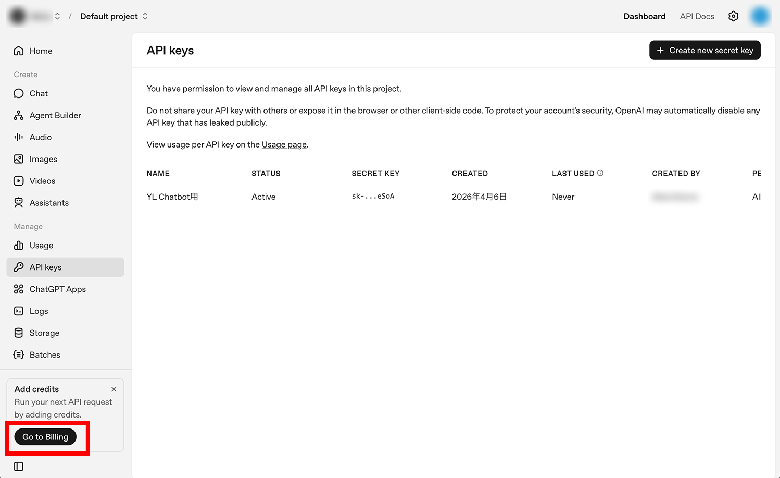Open the Images icon in sidebar
780x478 pixels.
click(19, 159)
